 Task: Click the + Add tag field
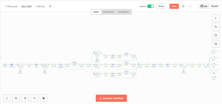[x=40, y=6]
